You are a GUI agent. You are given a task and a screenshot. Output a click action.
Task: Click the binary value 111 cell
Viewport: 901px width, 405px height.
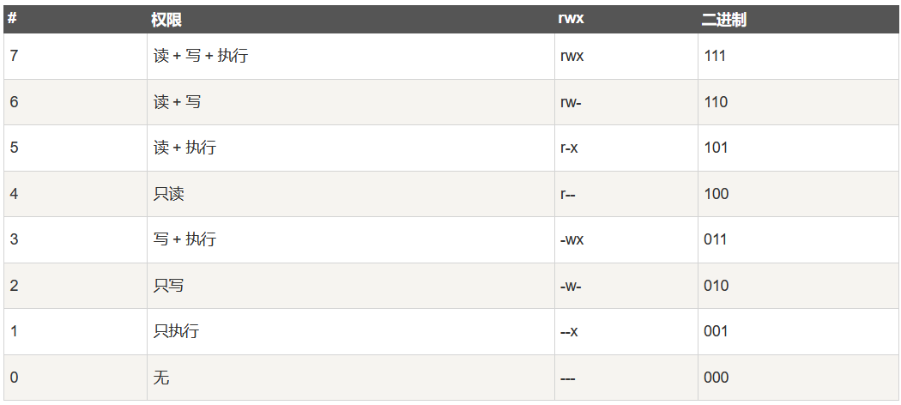pos(799,57)
